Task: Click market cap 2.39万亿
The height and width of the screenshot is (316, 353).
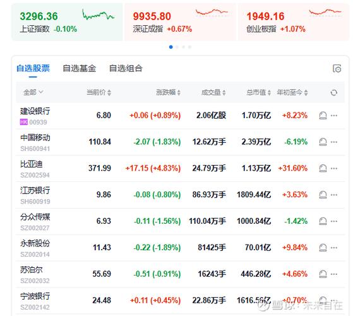Action: coord(256,142)
